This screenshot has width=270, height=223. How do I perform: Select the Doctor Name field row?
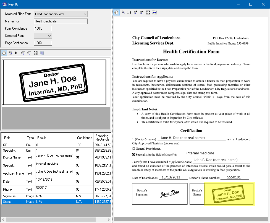point(56,157)
